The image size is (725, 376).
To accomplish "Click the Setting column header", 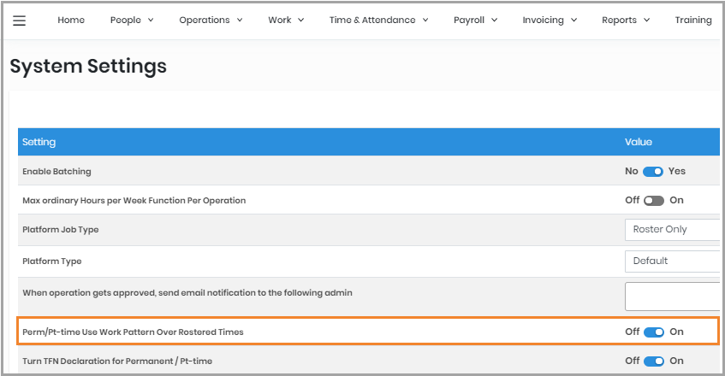I will point(39,142).
